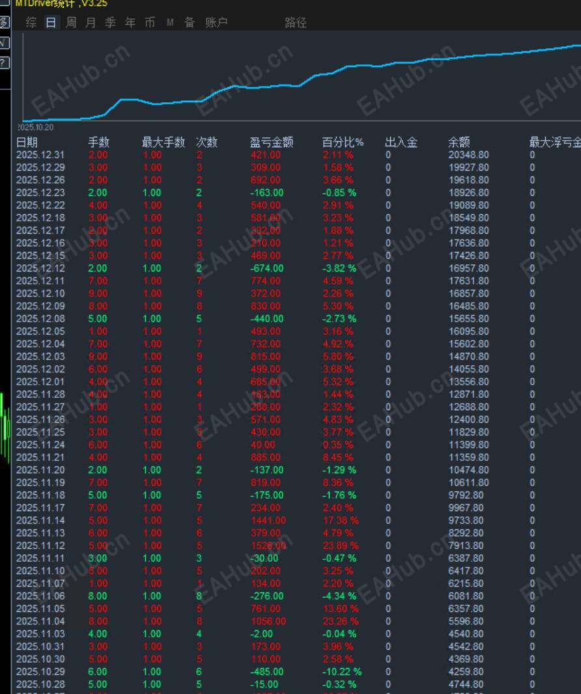The height and width of the screenshot is (694, 581).
Task: Select the 2025.12.01 date cell
Action: click(40, 382)
